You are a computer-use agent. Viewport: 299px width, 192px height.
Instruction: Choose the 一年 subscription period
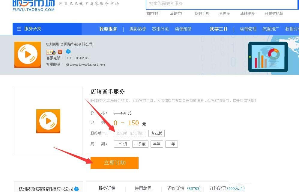tap(172, 144)
